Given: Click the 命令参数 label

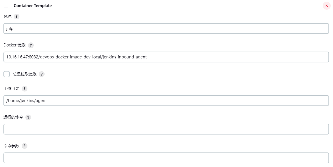Looking at the screenshot, I should (x=11, y=146).
